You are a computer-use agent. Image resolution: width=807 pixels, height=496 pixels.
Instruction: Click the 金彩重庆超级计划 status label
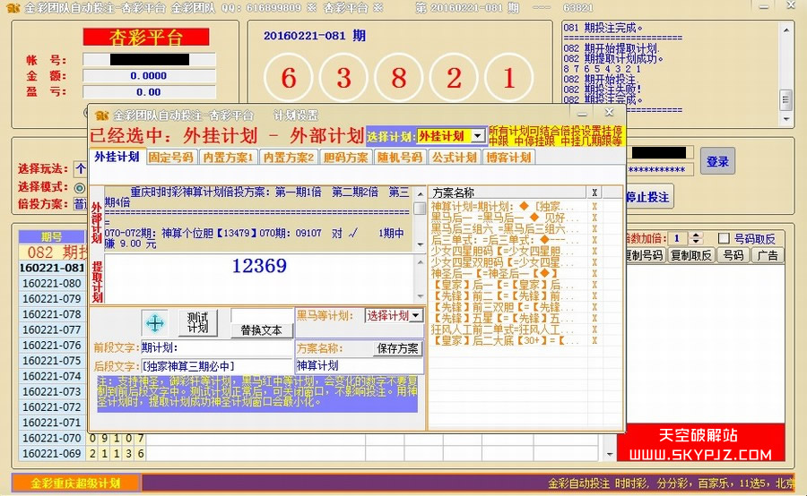tap(75, 483)
